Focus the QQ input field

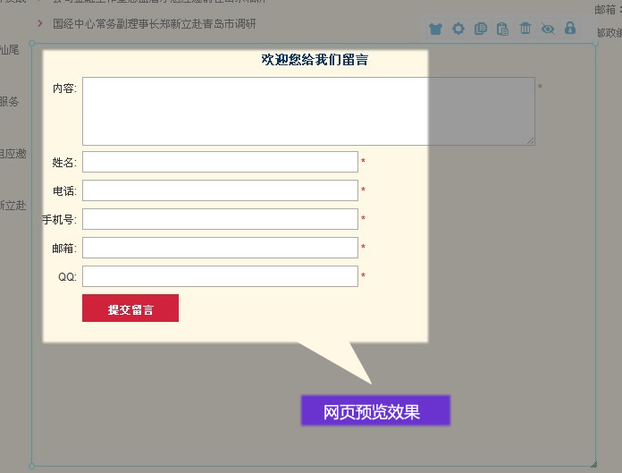(220, 276)
